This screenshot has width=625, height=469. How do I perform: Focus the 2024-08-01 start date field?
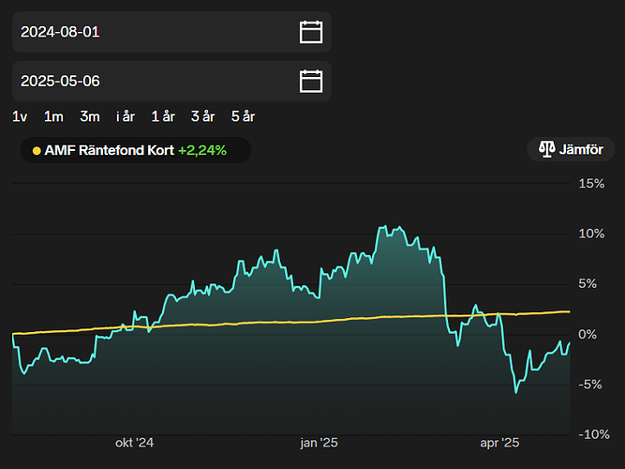click(150, 32)
